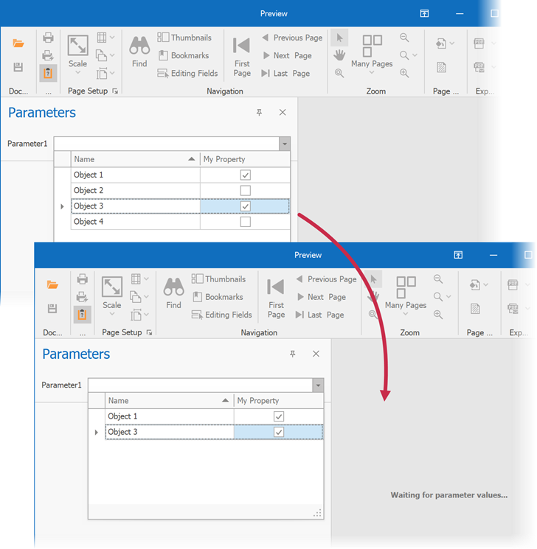The width and height of the screenshot is (537, 549).
Task: Select Object 1 row in bottom window
Action: click(214, 416)
